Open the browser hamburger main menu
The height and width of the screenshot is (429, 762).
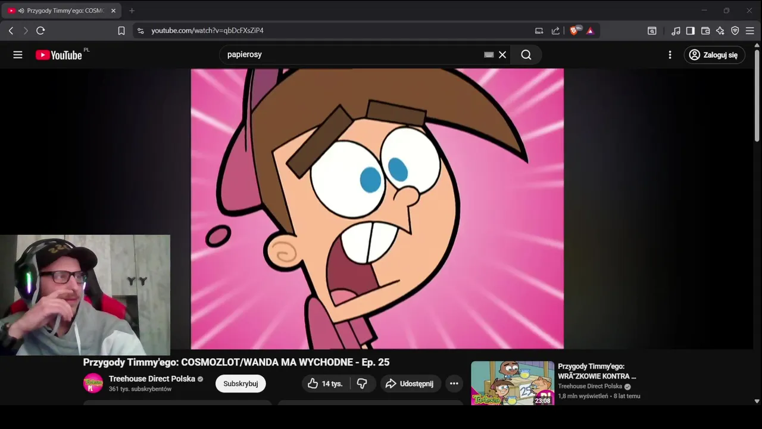750,30
